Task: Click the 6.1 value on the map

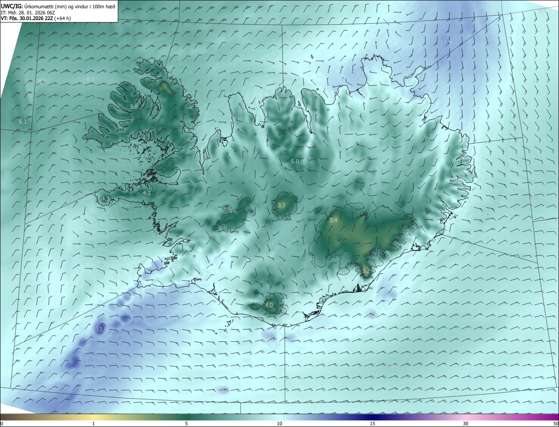Action: pos(23,122)
